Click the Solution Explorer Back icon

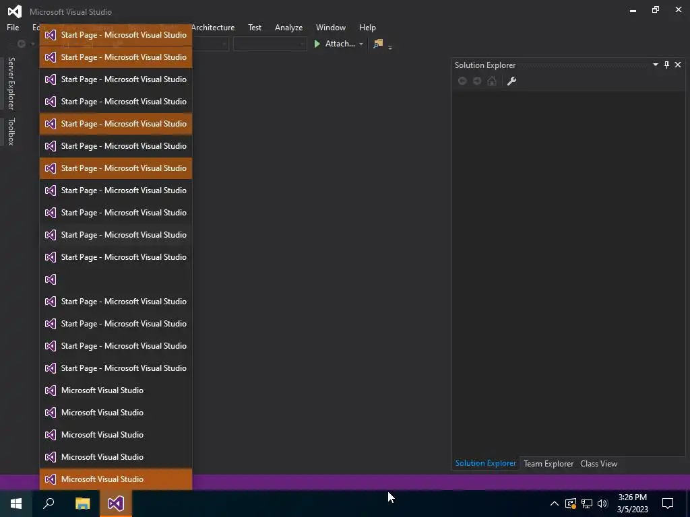(462, 81)
